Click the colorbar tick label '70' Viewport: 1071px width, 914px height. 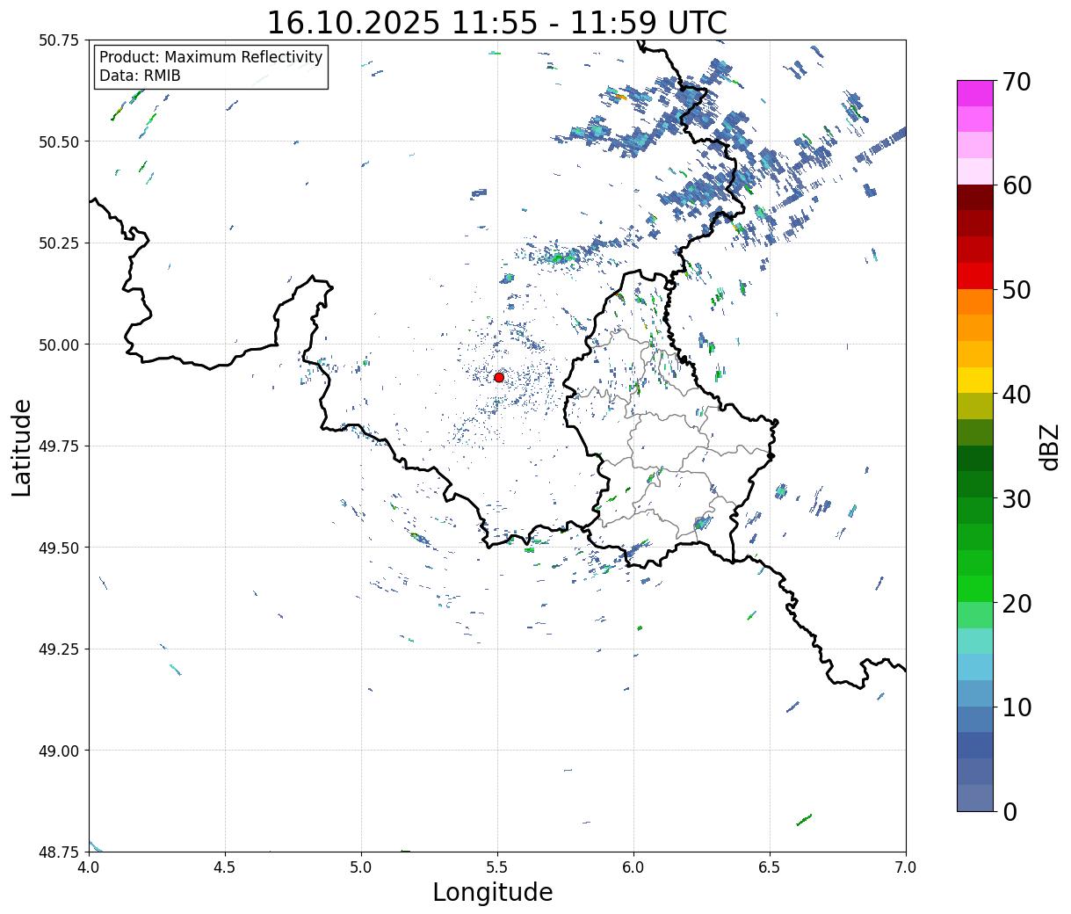tap(1016, 82)
